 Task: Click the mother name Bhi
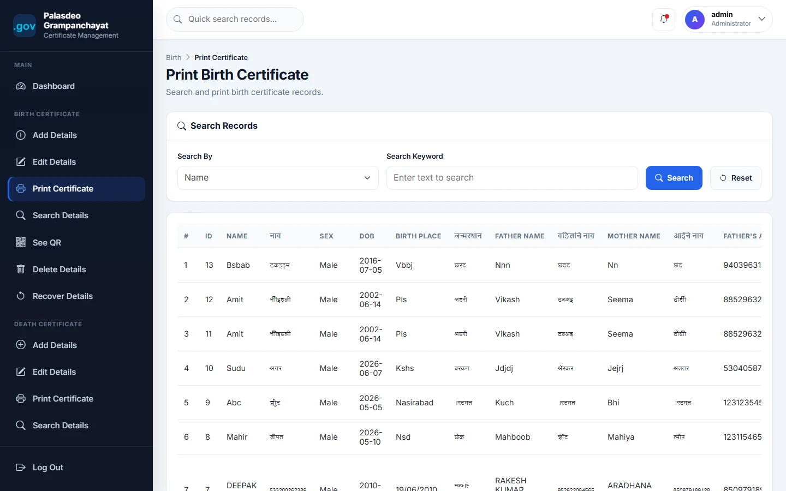point(613,403)
